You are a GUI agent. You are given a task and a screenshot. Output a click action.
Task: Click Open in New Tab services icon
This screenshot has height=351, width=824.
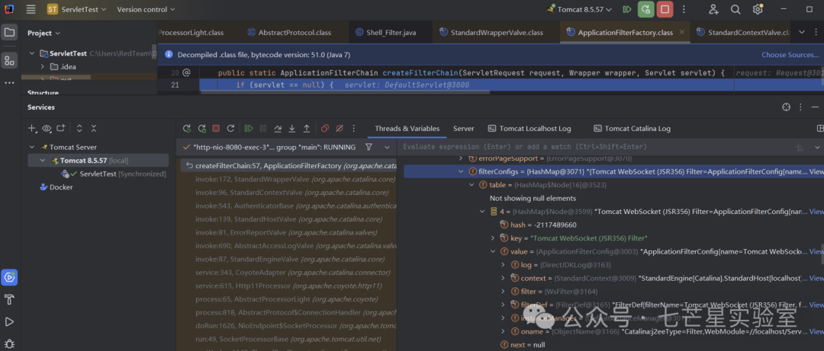(61, 128)
